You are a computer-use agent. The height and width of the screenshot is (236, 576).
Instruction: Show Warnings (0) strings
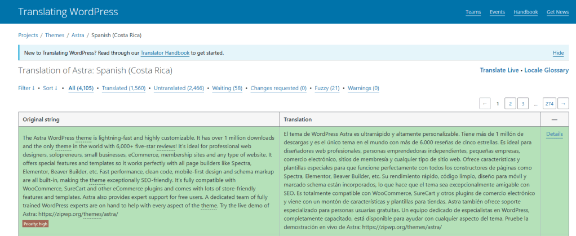coord(364,88)
